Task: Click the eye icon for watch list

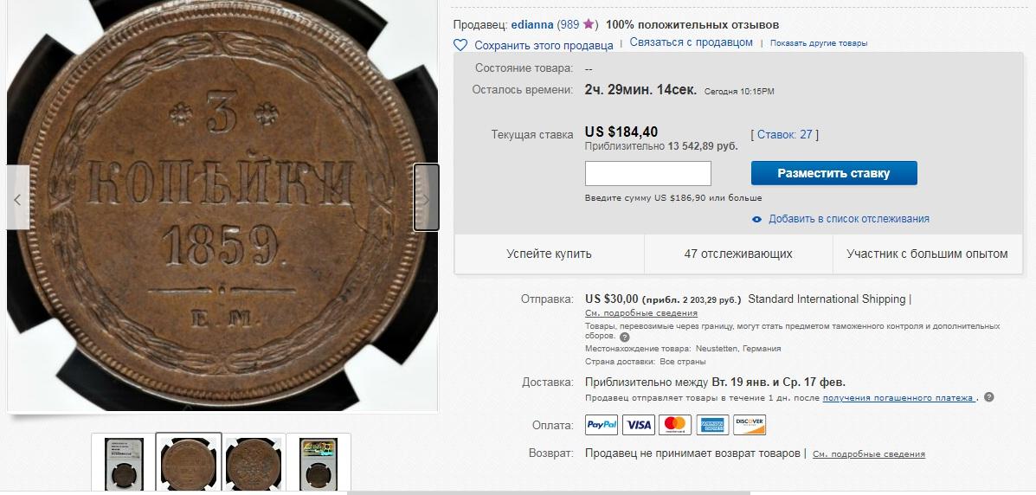Action: [757, 220]
